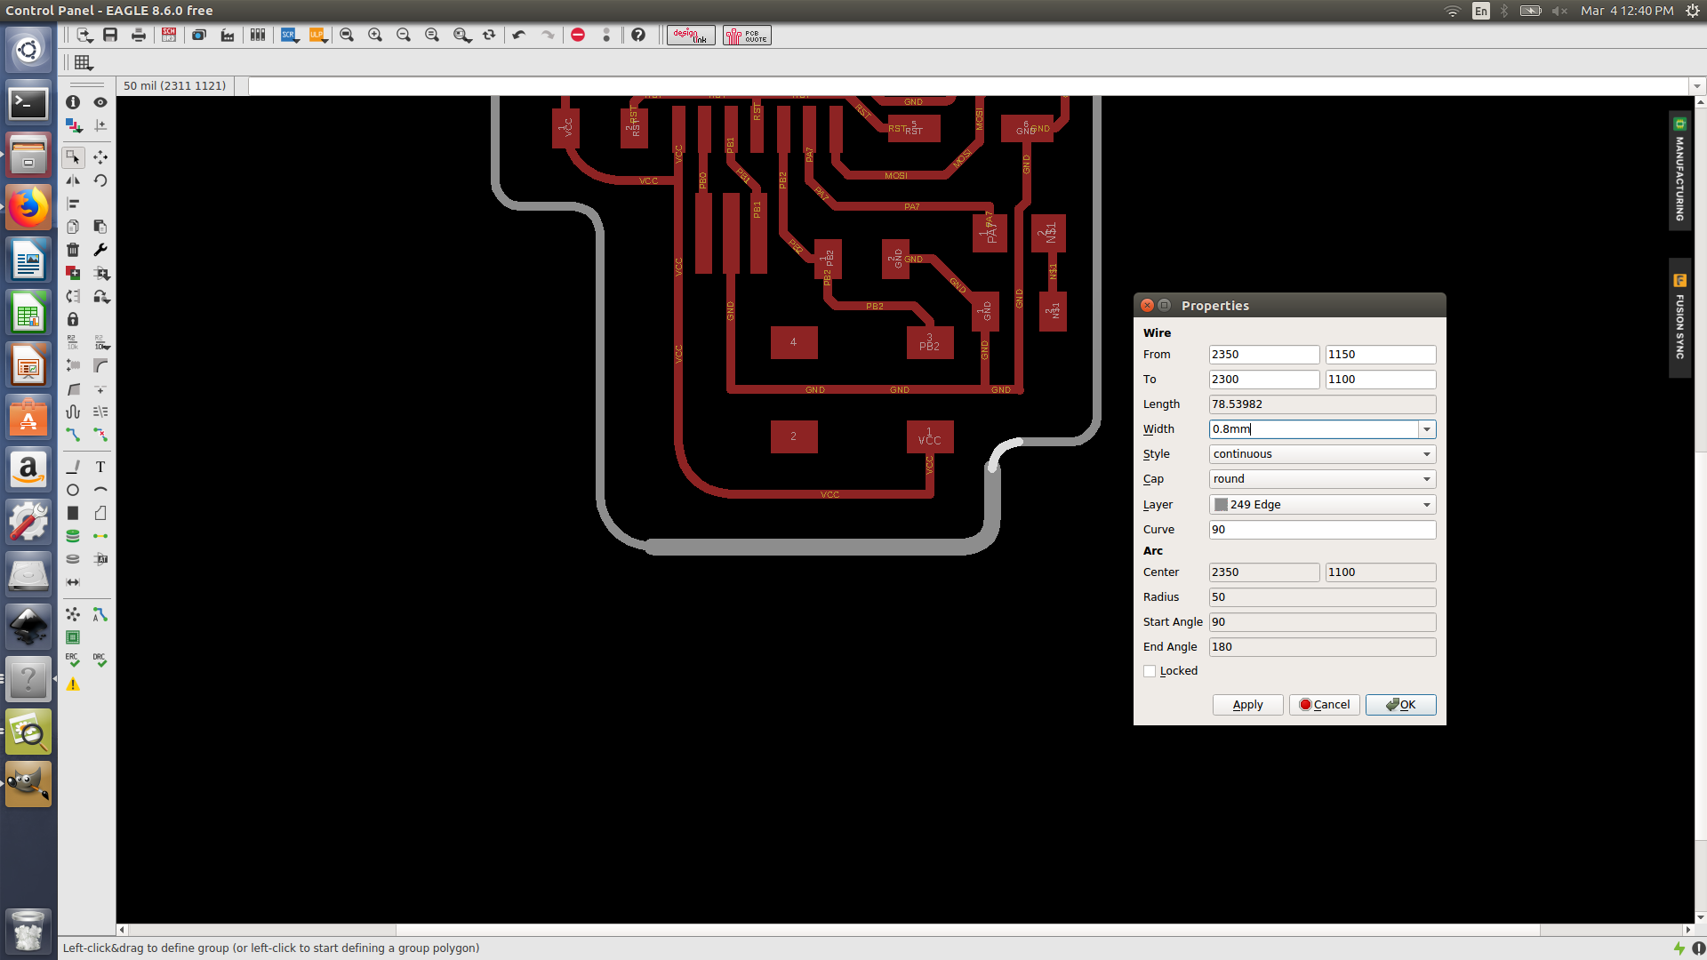This screenshot has width=1707, height=960.
Task: Select the Polygon tool
Action: pyautogui.click(x=100, y=513)
